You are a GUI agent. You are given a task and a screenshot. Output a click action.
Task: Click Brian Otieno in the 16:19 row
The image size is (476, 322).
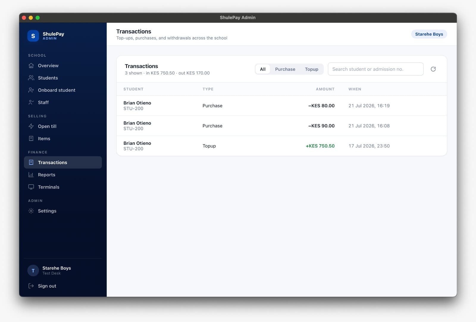coord(137,103)
